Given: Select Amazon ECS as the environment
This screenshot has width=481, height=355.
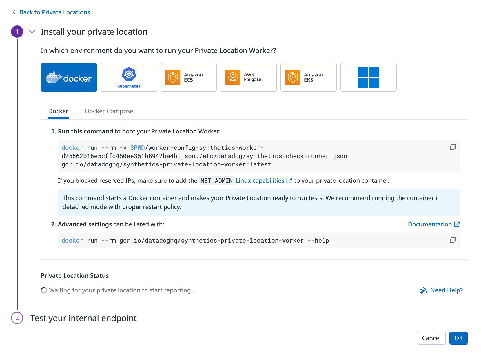Looking at the screenshot, I should (x=188, y=77).
